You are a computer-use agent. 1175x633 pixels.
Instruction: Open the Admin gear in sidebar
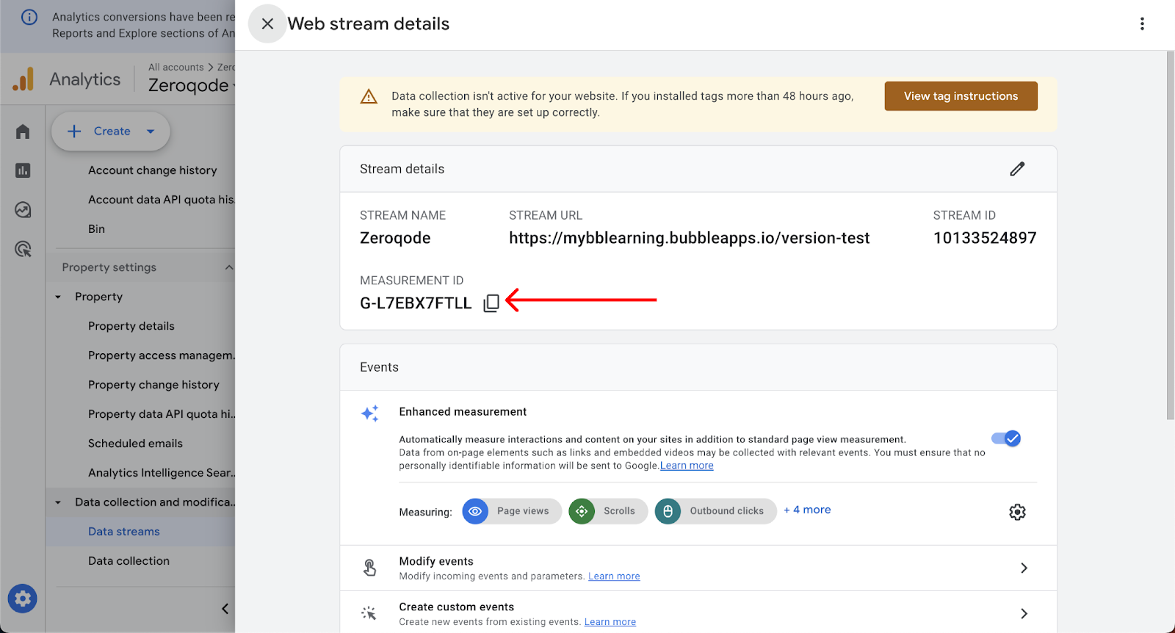(23, 598)
